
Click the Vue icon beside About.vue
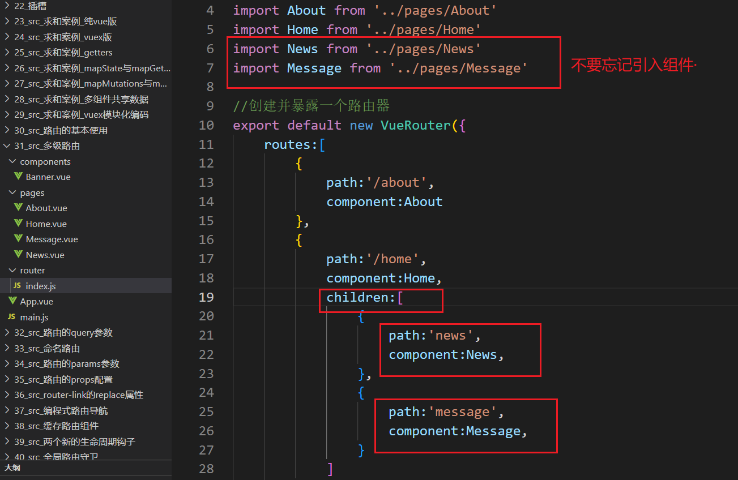click(x=19, y=208)
